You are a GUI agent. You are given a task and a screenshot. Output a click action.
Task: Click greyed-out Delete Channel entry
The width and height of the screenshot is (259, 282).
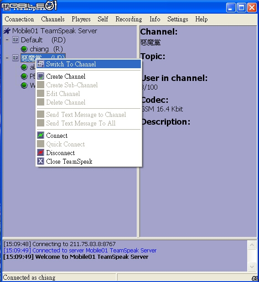pos(88,102)
